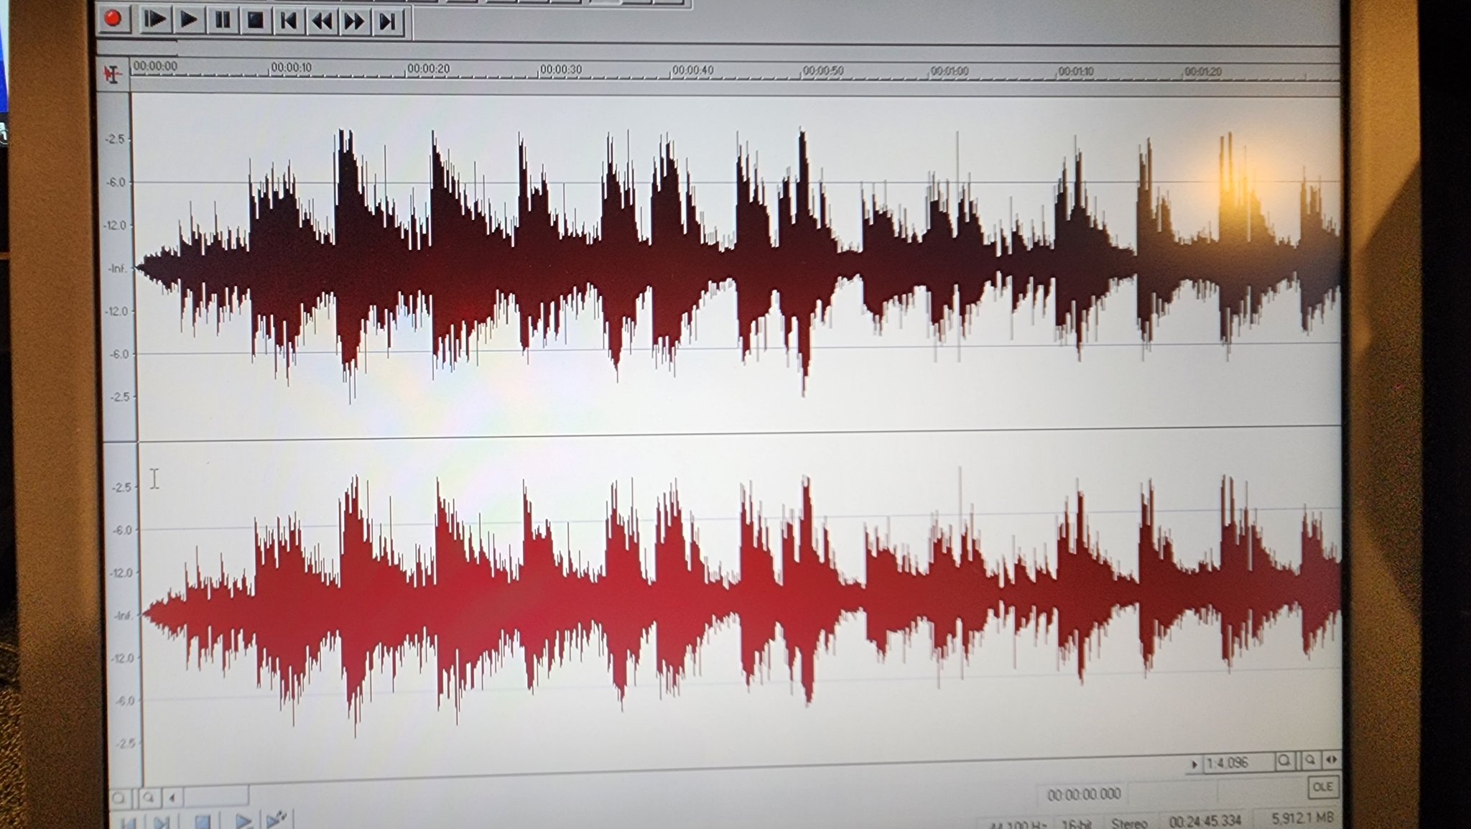Viewport: 1471px width, 829px height.
Task: Stop playback with the square Stop button
Action: pos(255,21)
